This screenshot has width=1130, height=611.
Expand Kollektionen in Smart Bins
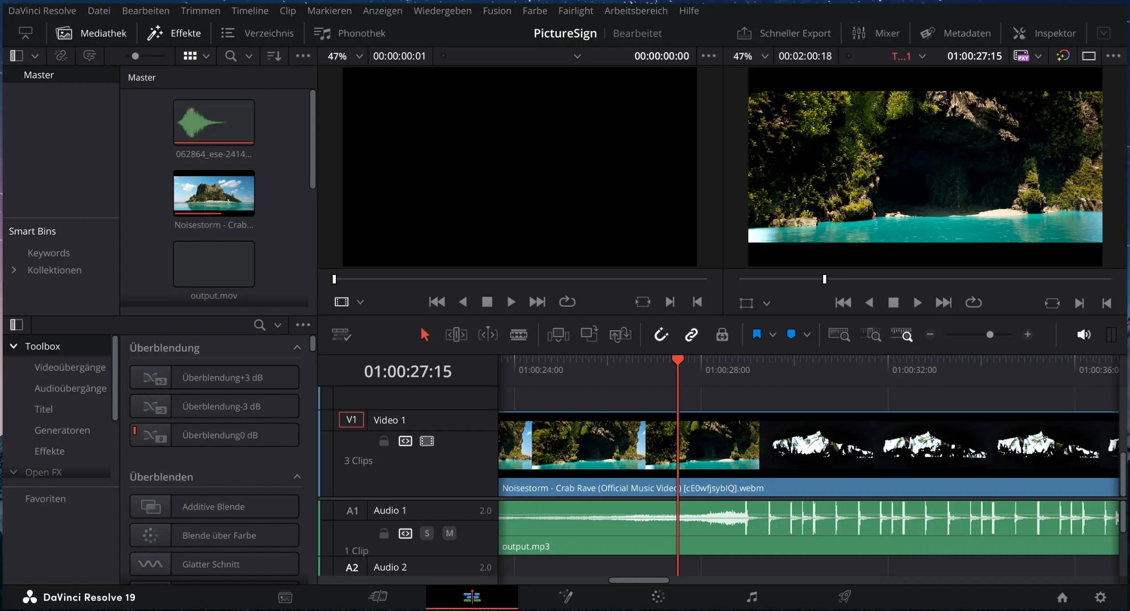tap(14, 270)
